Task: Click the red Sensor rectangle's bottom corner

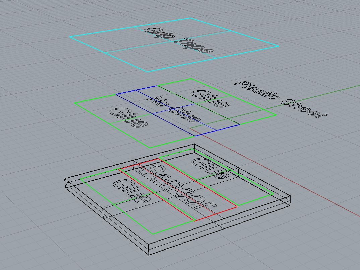Action: 194,221
